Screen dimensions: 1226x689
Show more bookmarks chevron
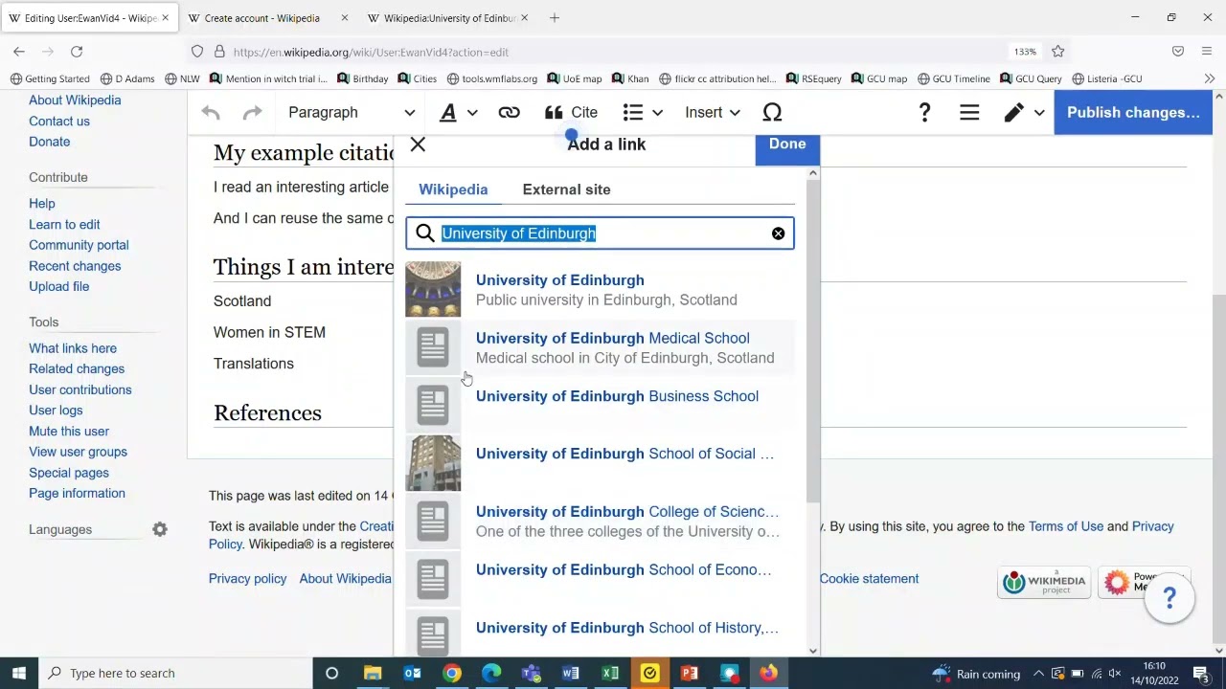tap(1209, 78)
